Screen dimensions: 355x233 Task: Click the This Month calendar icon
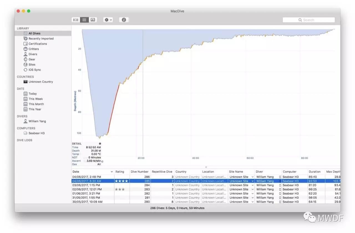[x=26, y=104]
